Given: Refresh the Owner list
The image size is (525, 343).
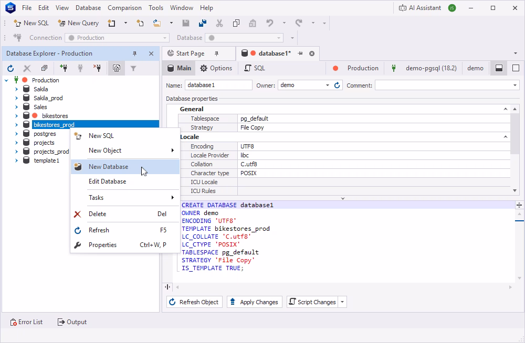Looking at the screenshot, I should (x=337, y=85).
